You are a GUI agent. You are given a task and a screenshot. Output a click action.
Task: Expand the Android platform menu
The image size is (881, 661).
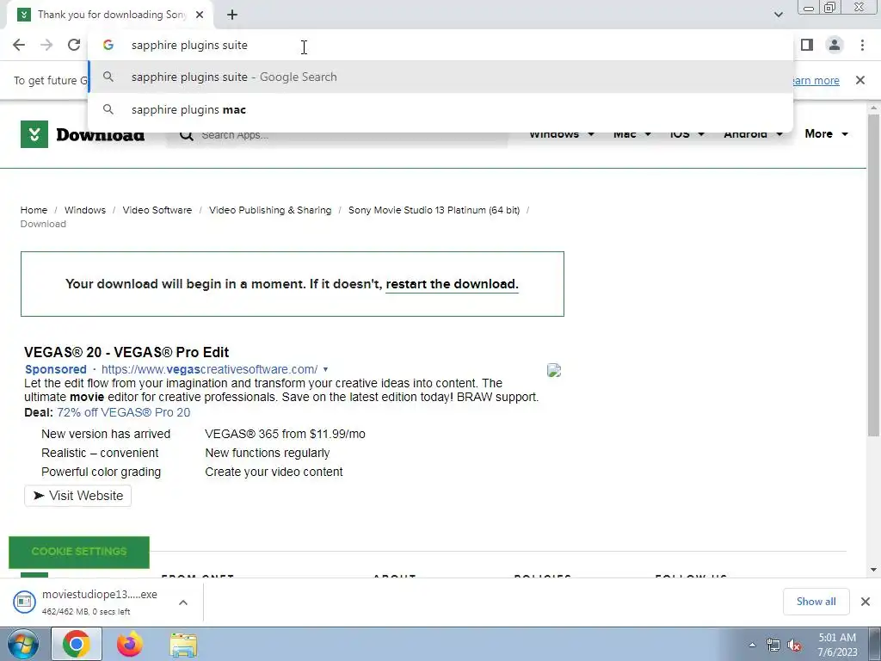click(x=753, y=133)
